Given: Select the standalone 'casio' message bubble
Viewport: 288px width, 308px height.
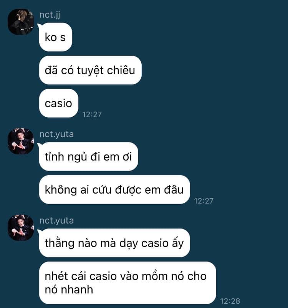Looking at the screenshot, I should click(x=58, y=103).
